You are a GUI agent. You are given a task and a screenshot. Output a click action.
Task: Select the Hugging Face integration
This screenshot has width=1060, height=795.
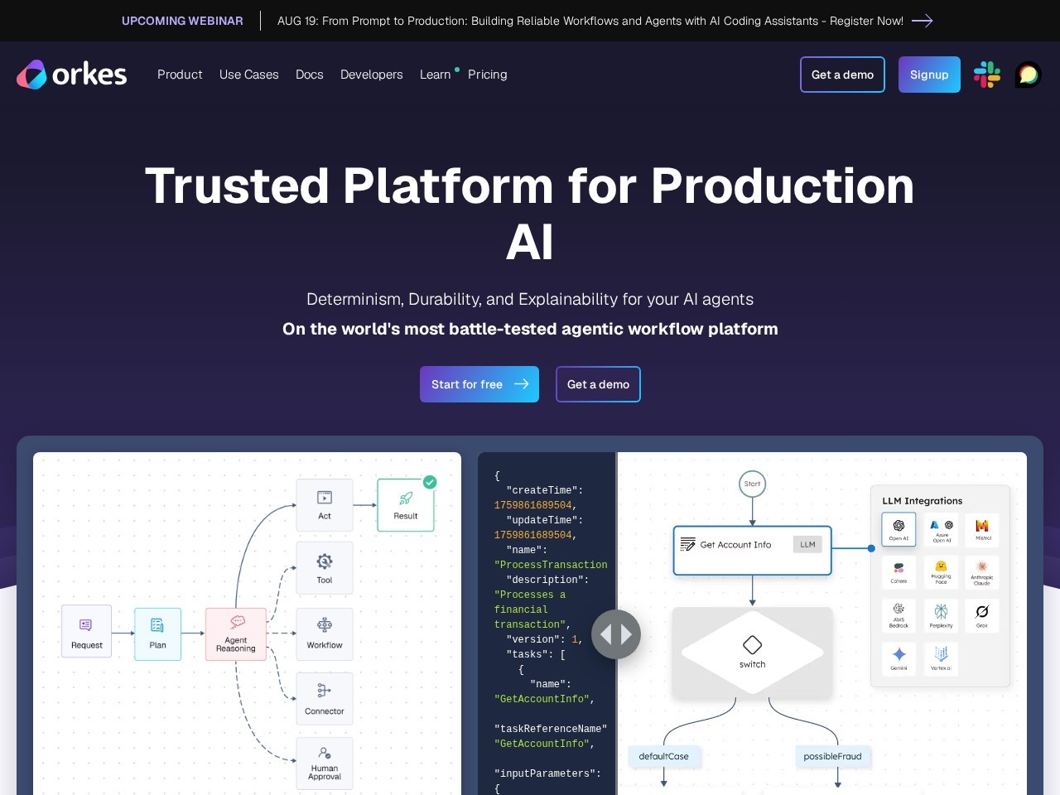pyautogui.click(x=942, y=573)
